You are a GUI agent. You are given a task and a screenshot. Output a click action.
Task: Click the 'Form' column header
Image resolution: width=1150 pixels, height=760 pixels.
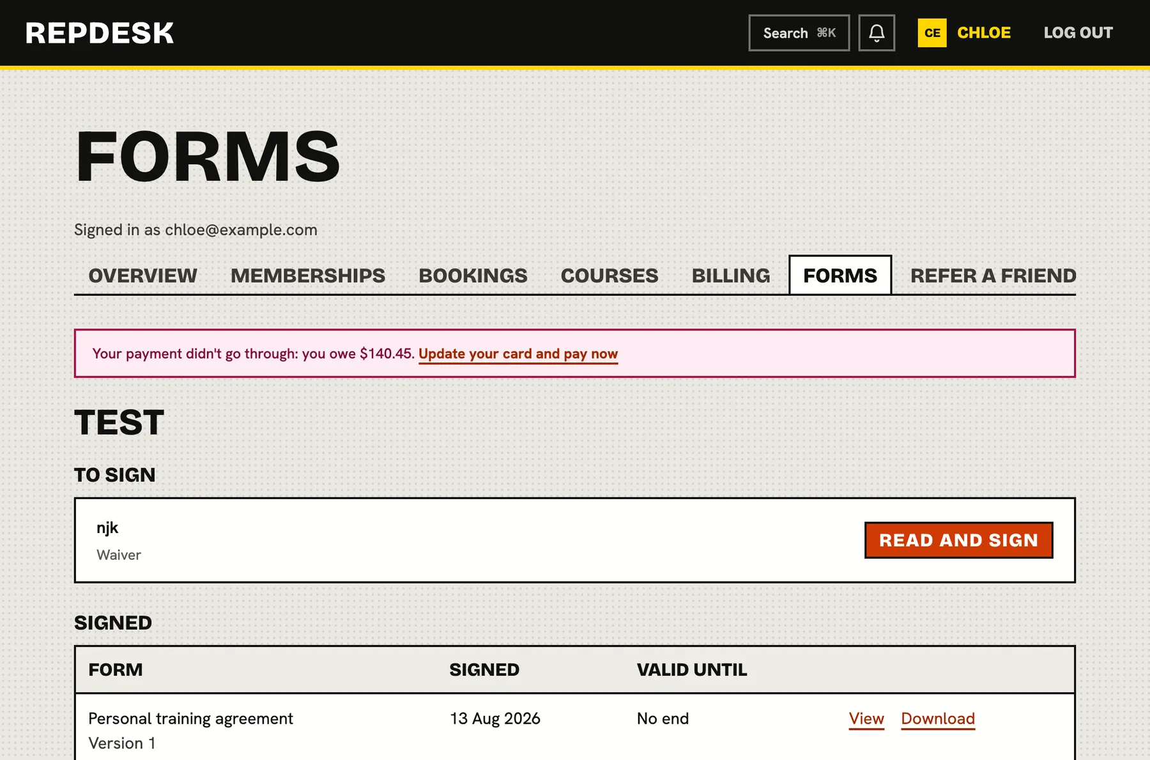pos(116,670)
